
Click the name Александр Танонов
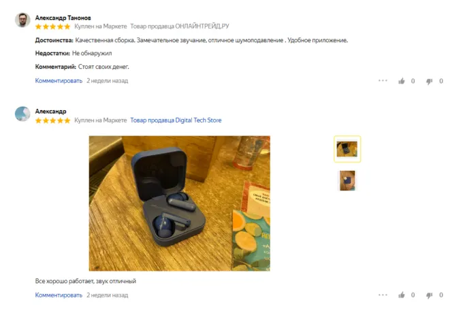point(63,18)
